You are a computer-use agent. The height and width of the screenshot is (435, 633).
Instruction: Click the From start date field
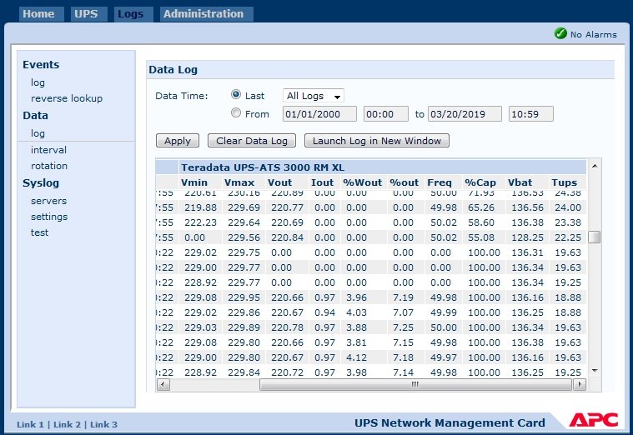coord(319,114)
